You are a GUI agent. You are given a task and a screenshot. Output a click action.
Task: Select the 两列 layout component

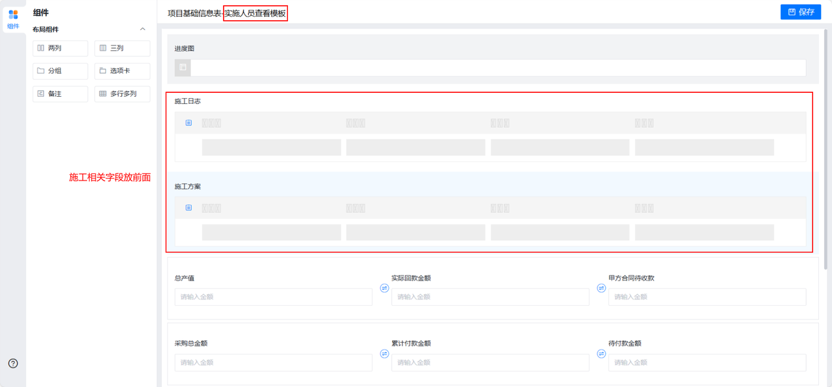60,48
